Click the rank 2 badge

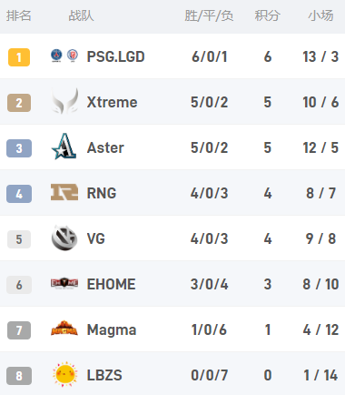click(x=19, y=103)
